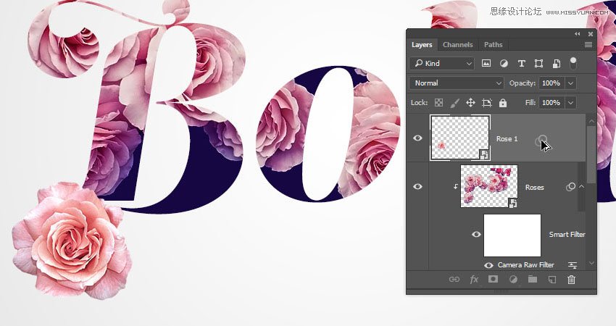Viewport: 616px width, 326px height.
Task: Lock image pixels with brush icon
Action: pos(454,103)
